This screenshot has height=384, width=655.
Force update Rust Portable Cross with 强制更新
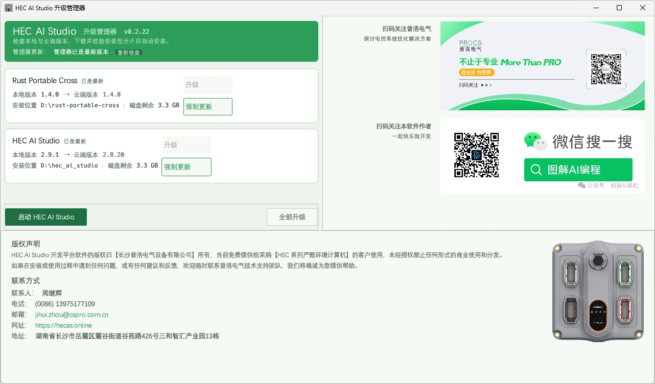(208, 107)
